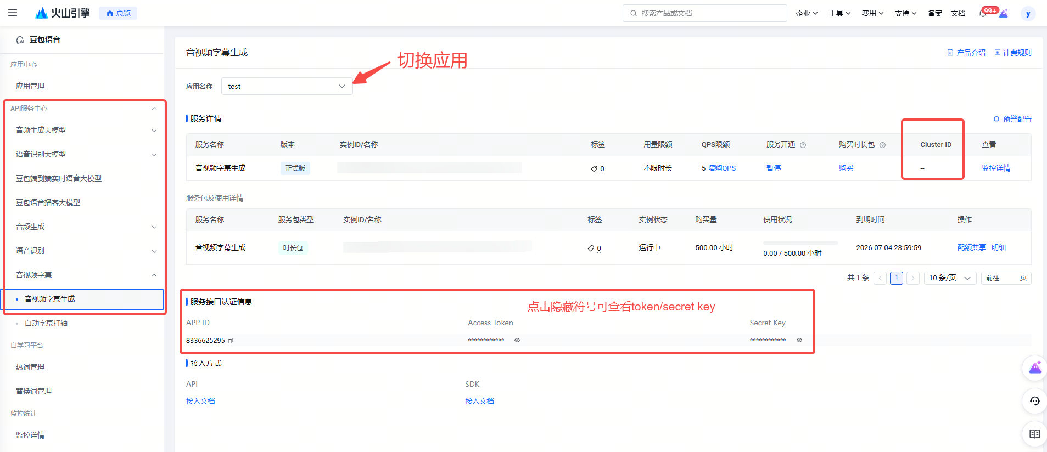Go to previous page of results
The height and width of the screenshot is (452, 1047).
click(x=880, y=278)
